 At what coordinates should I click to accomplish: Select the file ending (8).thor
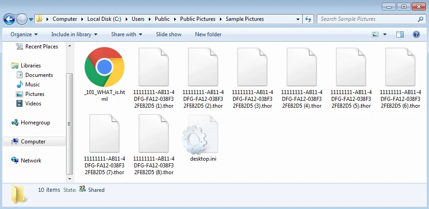click(x=153, y=145)
